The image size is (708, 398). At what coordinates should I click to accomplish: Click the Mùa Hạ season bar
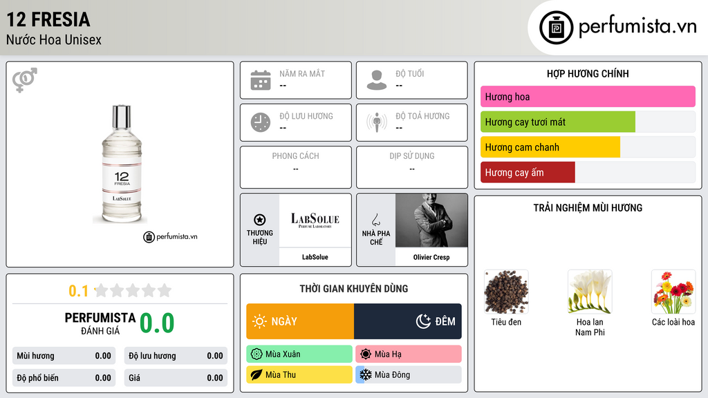coord(409,354)
